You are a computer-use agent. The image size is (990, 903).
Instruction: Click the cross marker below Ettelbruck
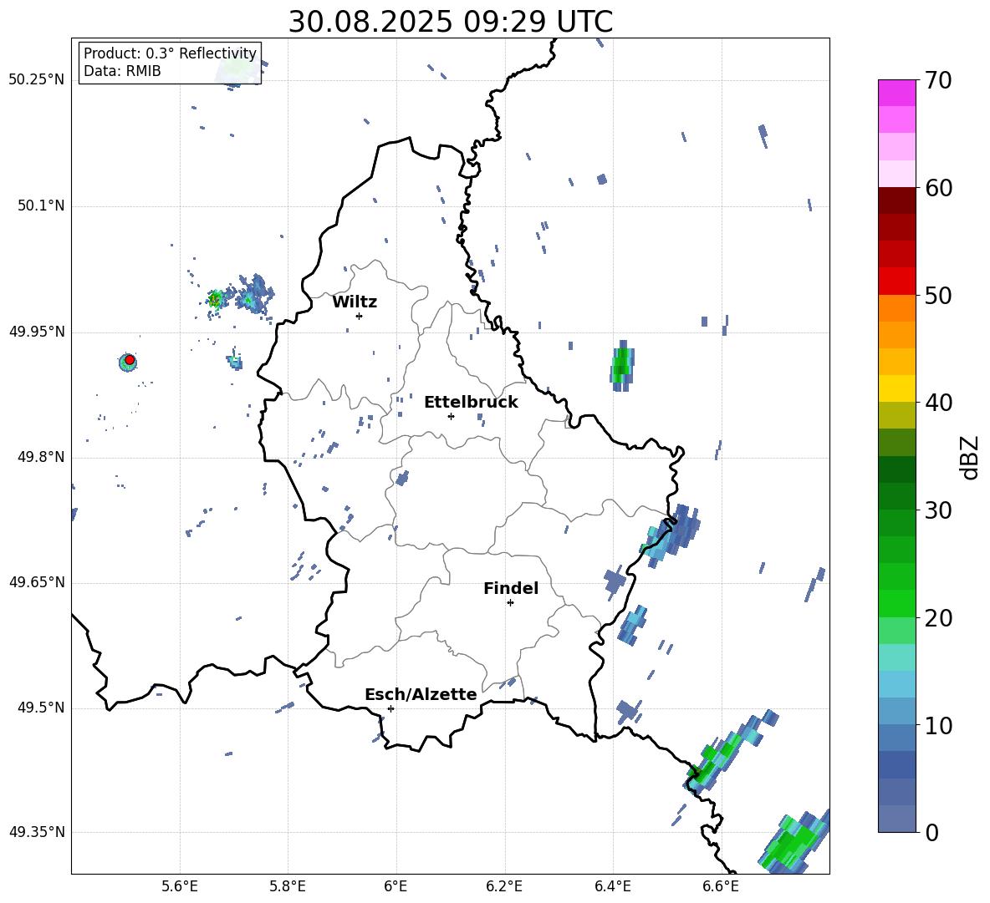click(x=451, y=416)
